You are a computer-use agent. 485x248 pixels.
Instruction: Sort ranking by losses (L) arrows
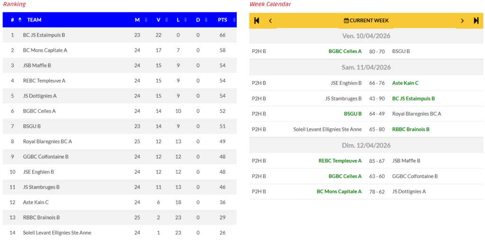click(186, 20)
